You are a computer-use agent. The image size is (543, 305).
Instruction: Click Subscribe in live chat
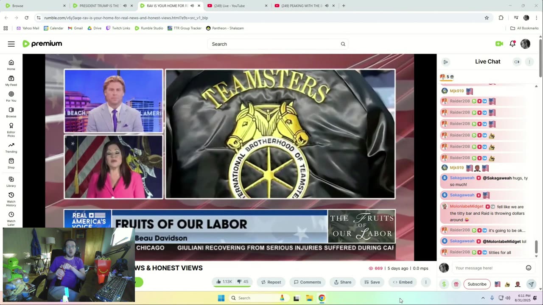click(x=477, y=284)
